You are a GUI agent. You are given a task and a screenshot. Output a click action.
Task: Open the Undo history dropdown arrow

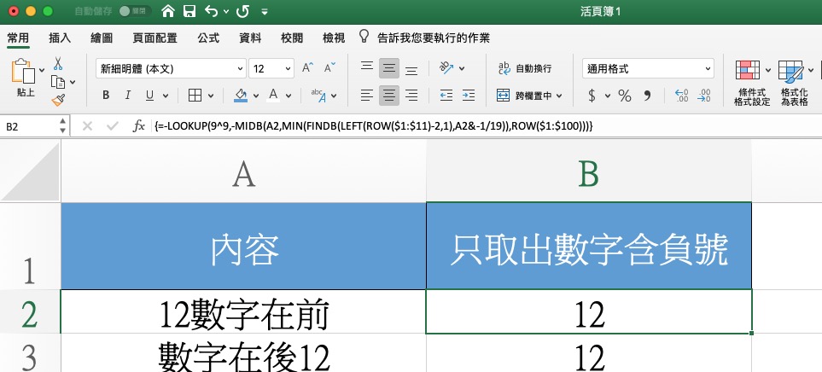click(x=226, y=12)
